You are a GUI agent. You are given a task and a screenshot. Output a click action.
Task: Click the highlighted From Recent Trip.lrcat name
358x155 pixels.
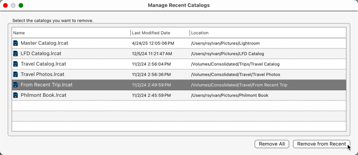click(x=46, y=85)
